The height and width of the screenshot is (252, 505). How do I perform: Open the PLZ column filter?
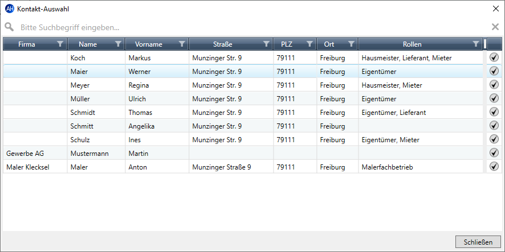pyautogui.click(x=309, y=44)
